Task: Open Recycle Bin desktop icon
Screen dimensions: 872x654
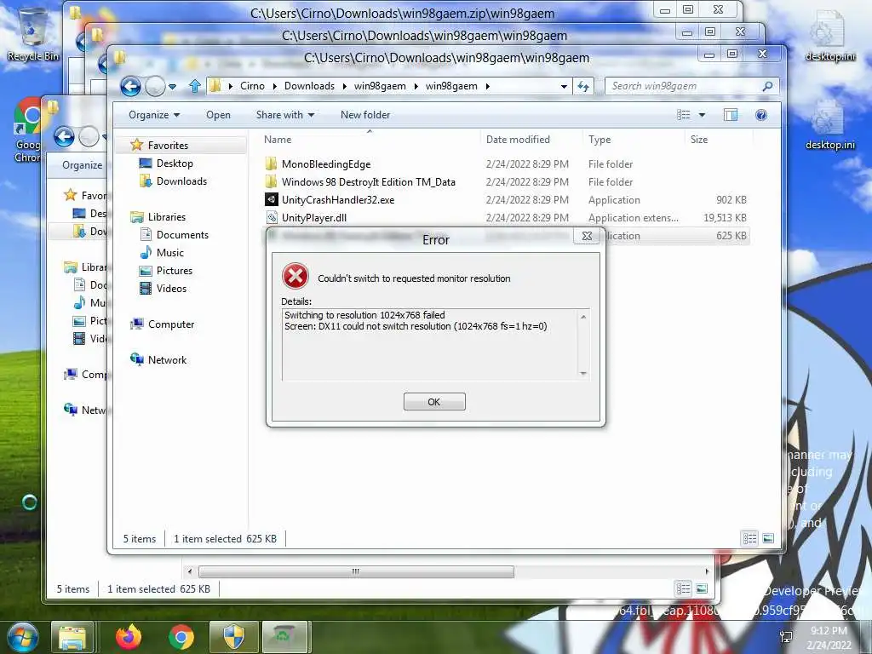Action: click(x=33, y=32)
